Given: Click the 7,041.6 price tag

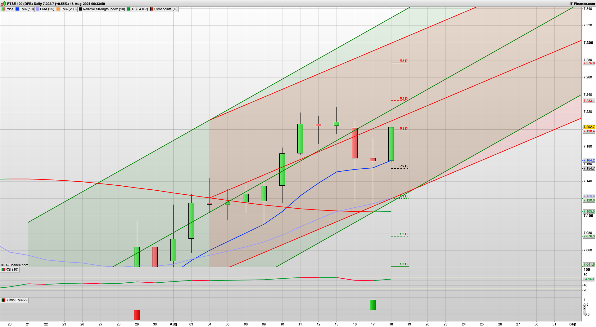Looking at the screenshot, I should coord(589,264).
